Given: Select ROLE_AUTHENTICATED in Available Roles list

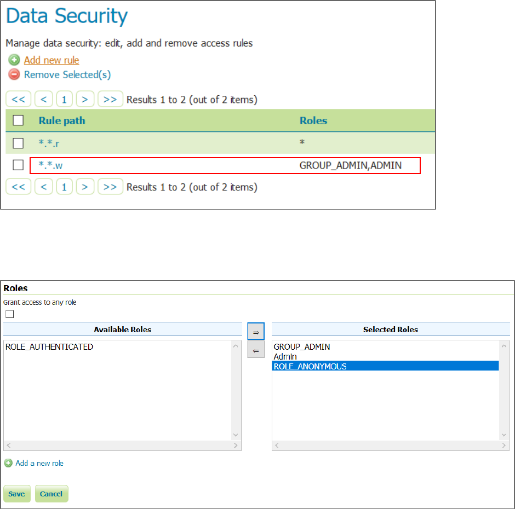Looking at the screenshot, I should 49,346.
